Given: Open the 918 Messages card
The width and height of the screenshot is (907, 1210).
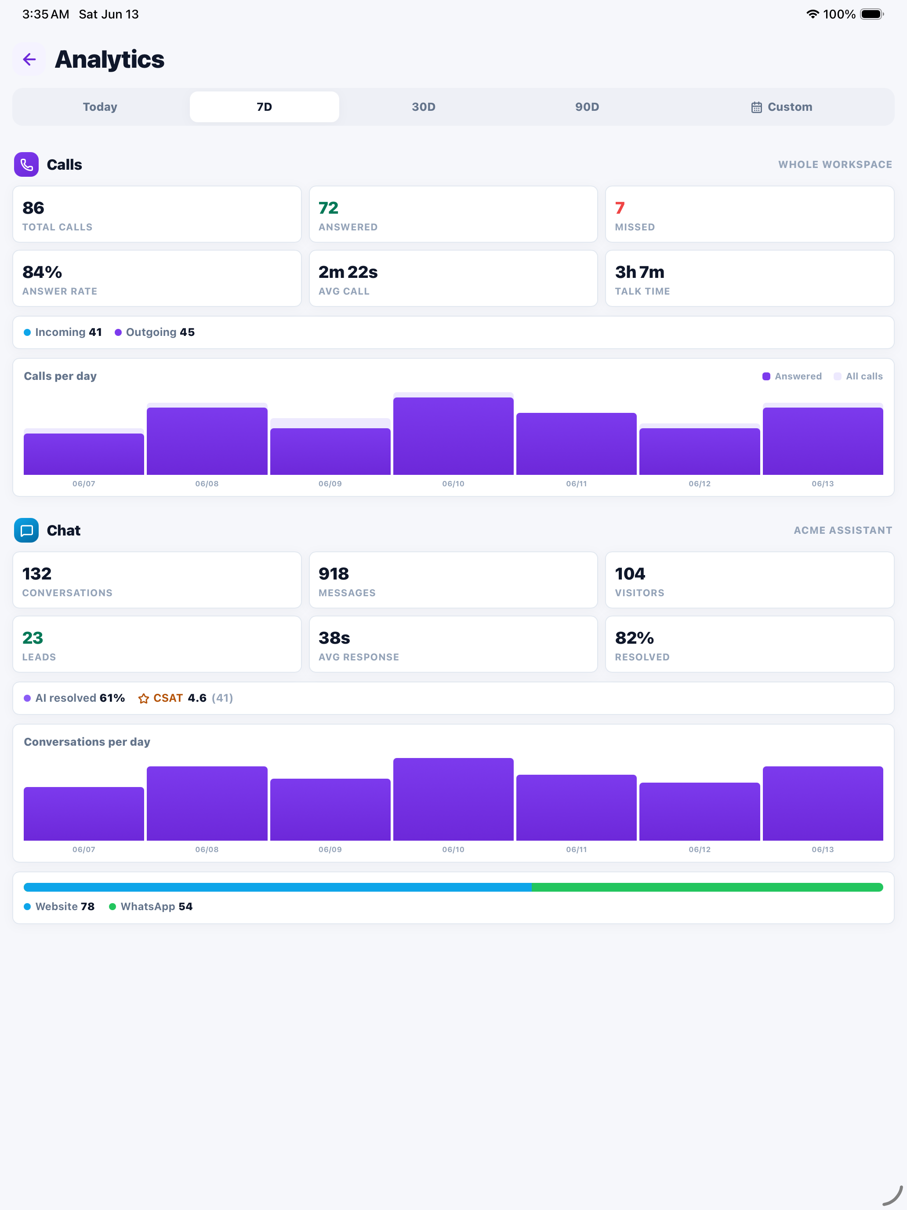Looking at the screenshot, I should click(453, 580).
